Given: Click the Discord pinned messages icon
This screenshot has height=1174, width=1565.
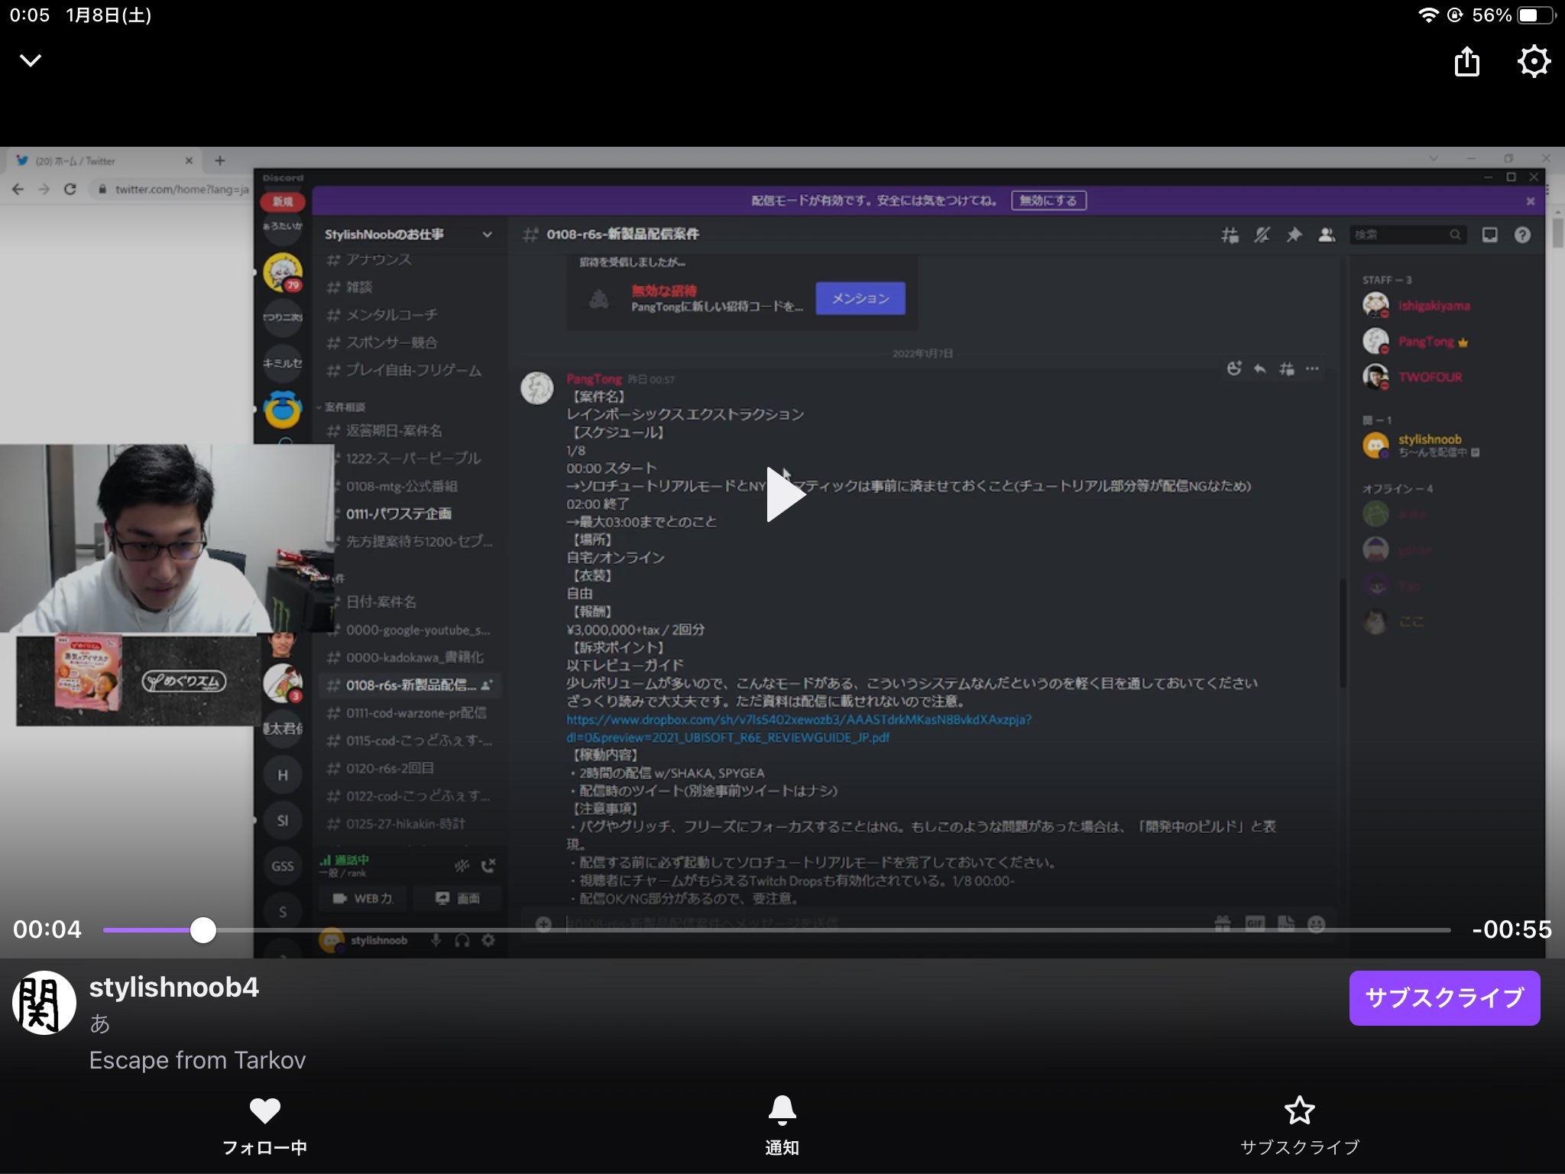Looking at the screenshot, I should tap(1294, 235).
